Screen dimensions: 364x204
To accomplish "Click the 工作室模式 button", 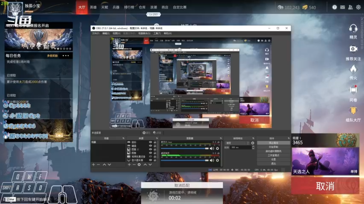I will pyautogui.click(x=273, y=155).
